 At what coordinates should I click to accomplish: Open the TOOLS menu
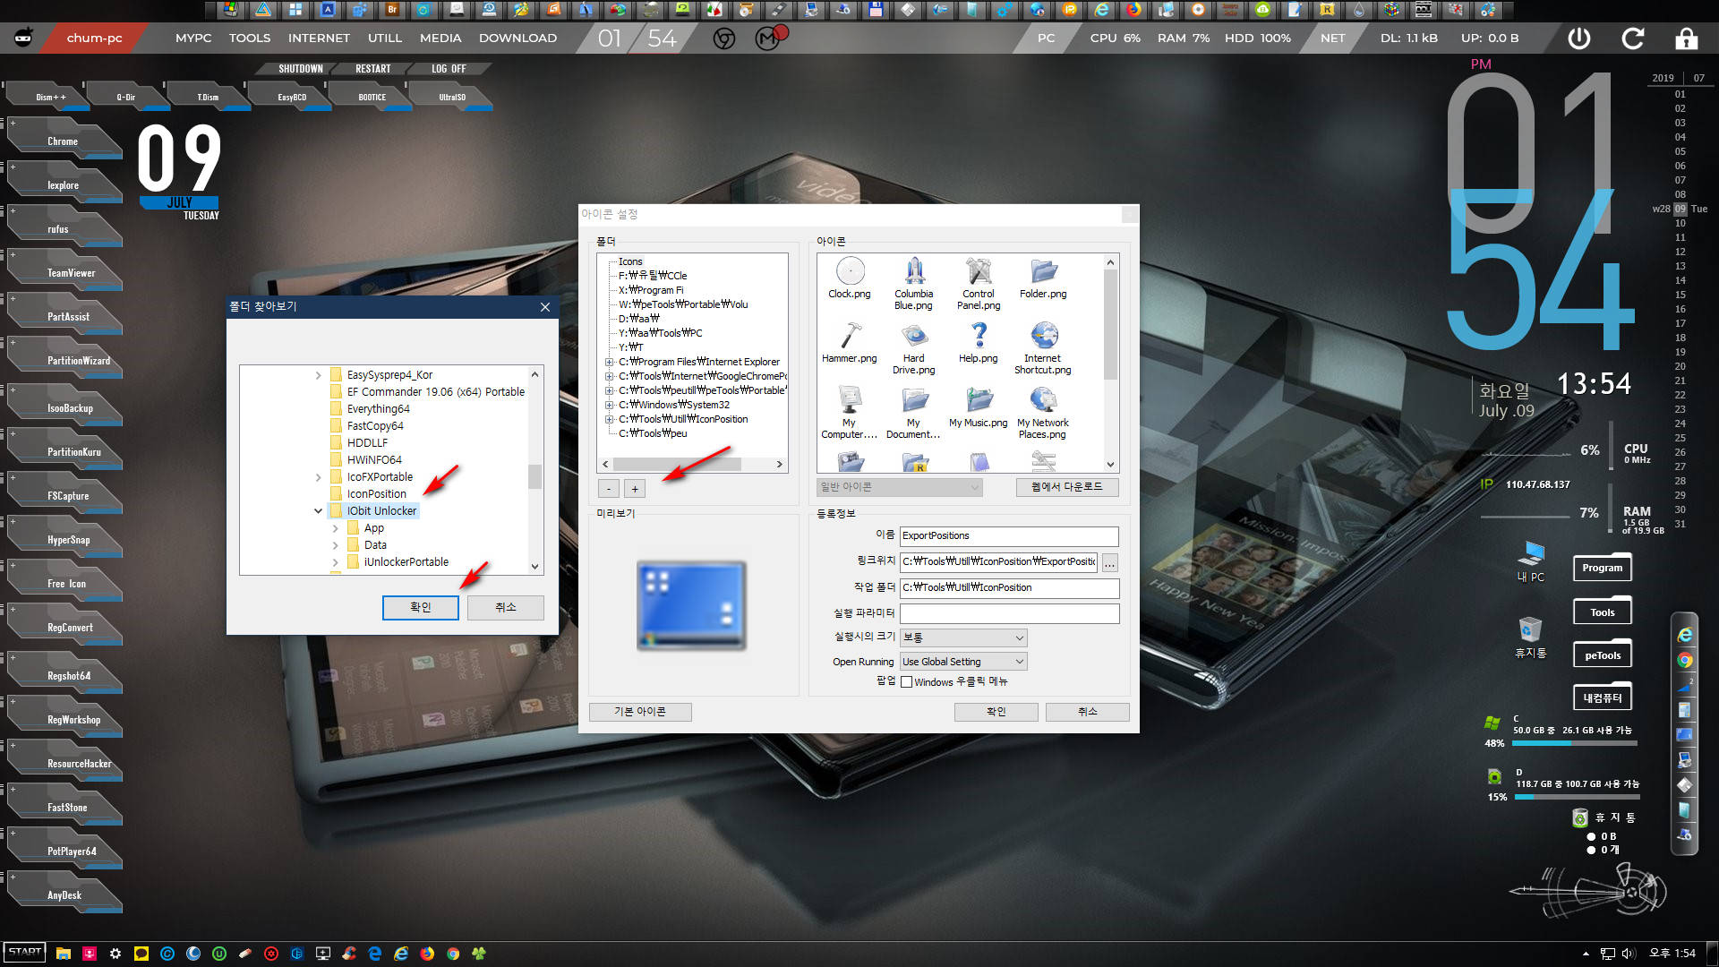[250, 39]
